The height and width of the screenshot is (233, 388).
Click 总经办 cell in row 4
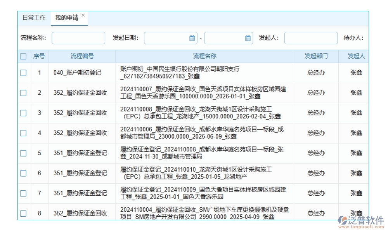(x=317, y=133)
